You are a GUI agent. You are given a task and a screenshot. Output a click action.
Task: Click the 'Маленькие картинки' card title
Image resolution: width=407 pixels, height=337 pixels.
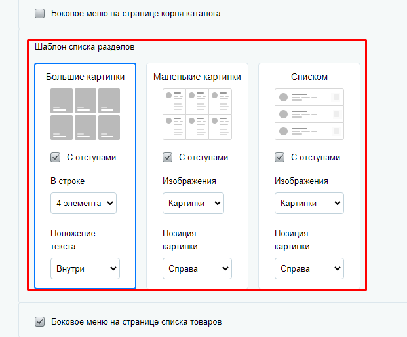[x=197, y=77]
